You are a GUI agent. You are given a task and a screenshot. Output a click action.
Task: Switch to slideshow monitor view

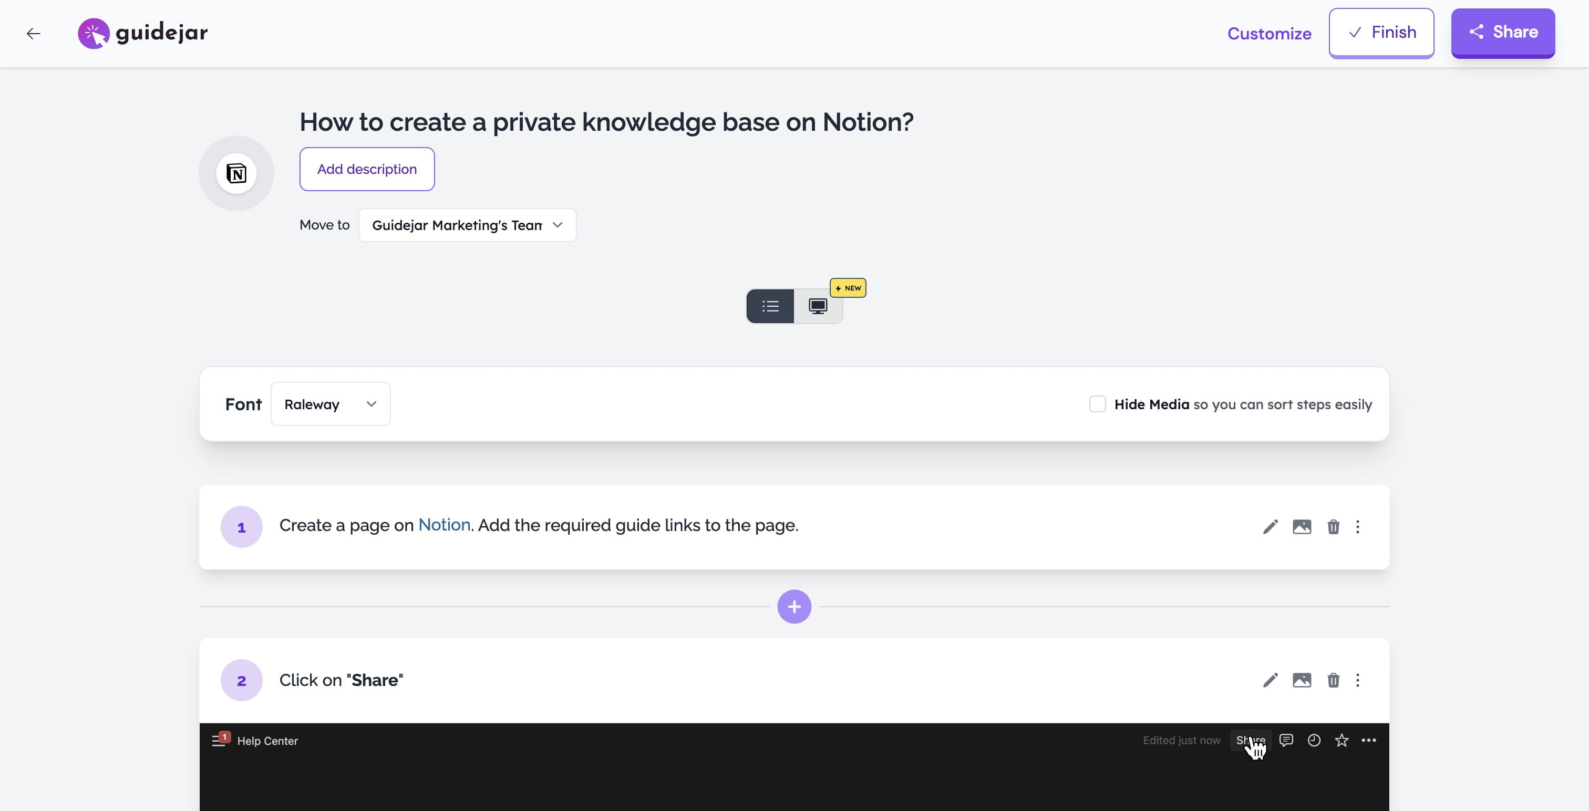pos(818,306)
